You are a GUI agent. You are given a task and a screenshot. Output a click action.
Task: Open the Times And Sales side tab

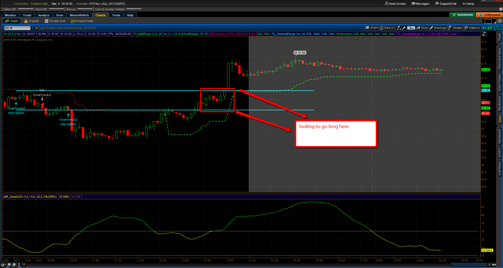[500, 58]
